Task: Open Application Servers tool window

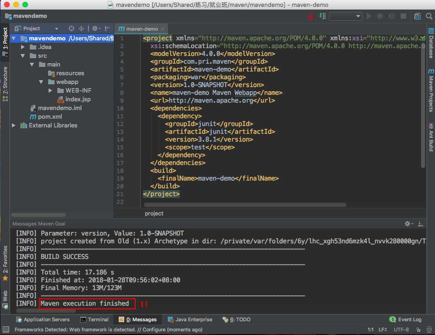Action: 43,319
